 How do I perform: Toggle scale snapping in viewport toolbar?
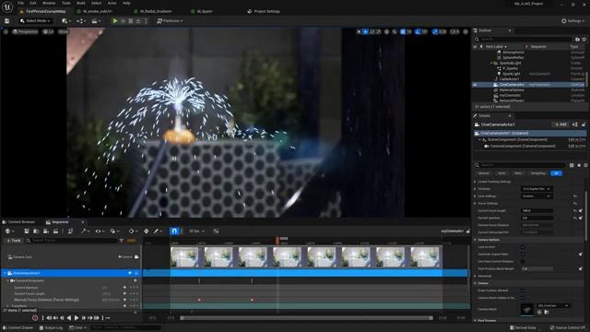click(435, 32)
